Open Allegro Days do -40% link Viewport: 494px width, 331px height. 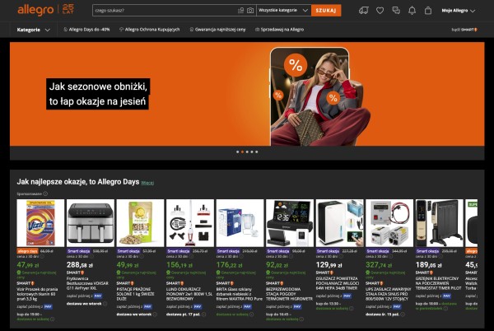pos(87,29)
